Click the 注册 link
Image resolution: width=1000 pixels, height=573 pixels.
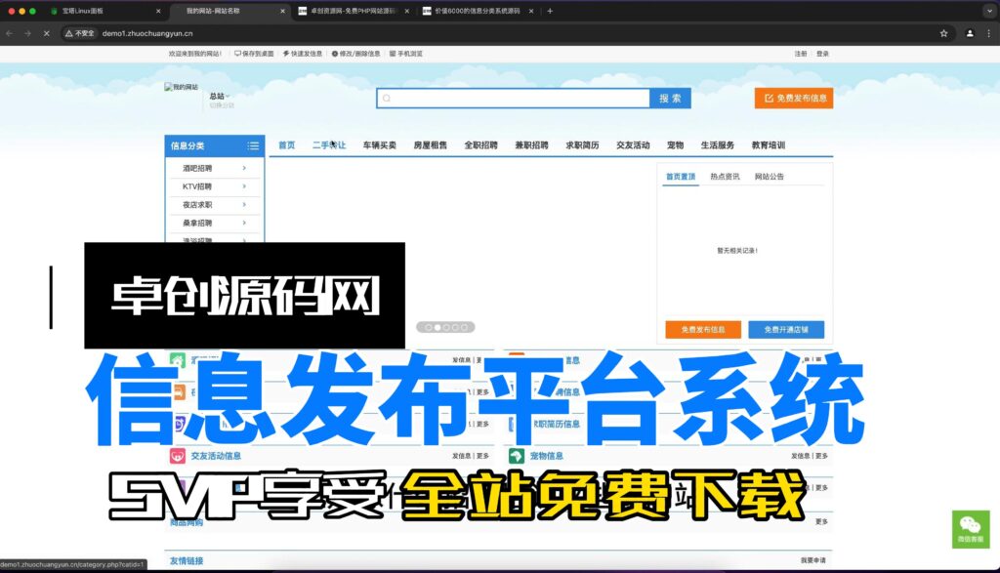point(801,54)
